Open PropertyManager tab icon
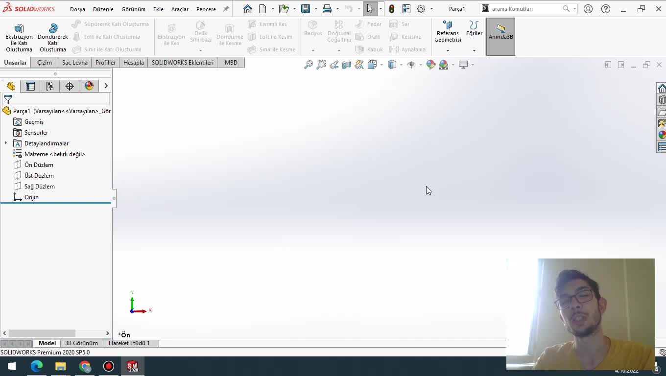Screen dimensions: 666x376 [x=30, y=86]
